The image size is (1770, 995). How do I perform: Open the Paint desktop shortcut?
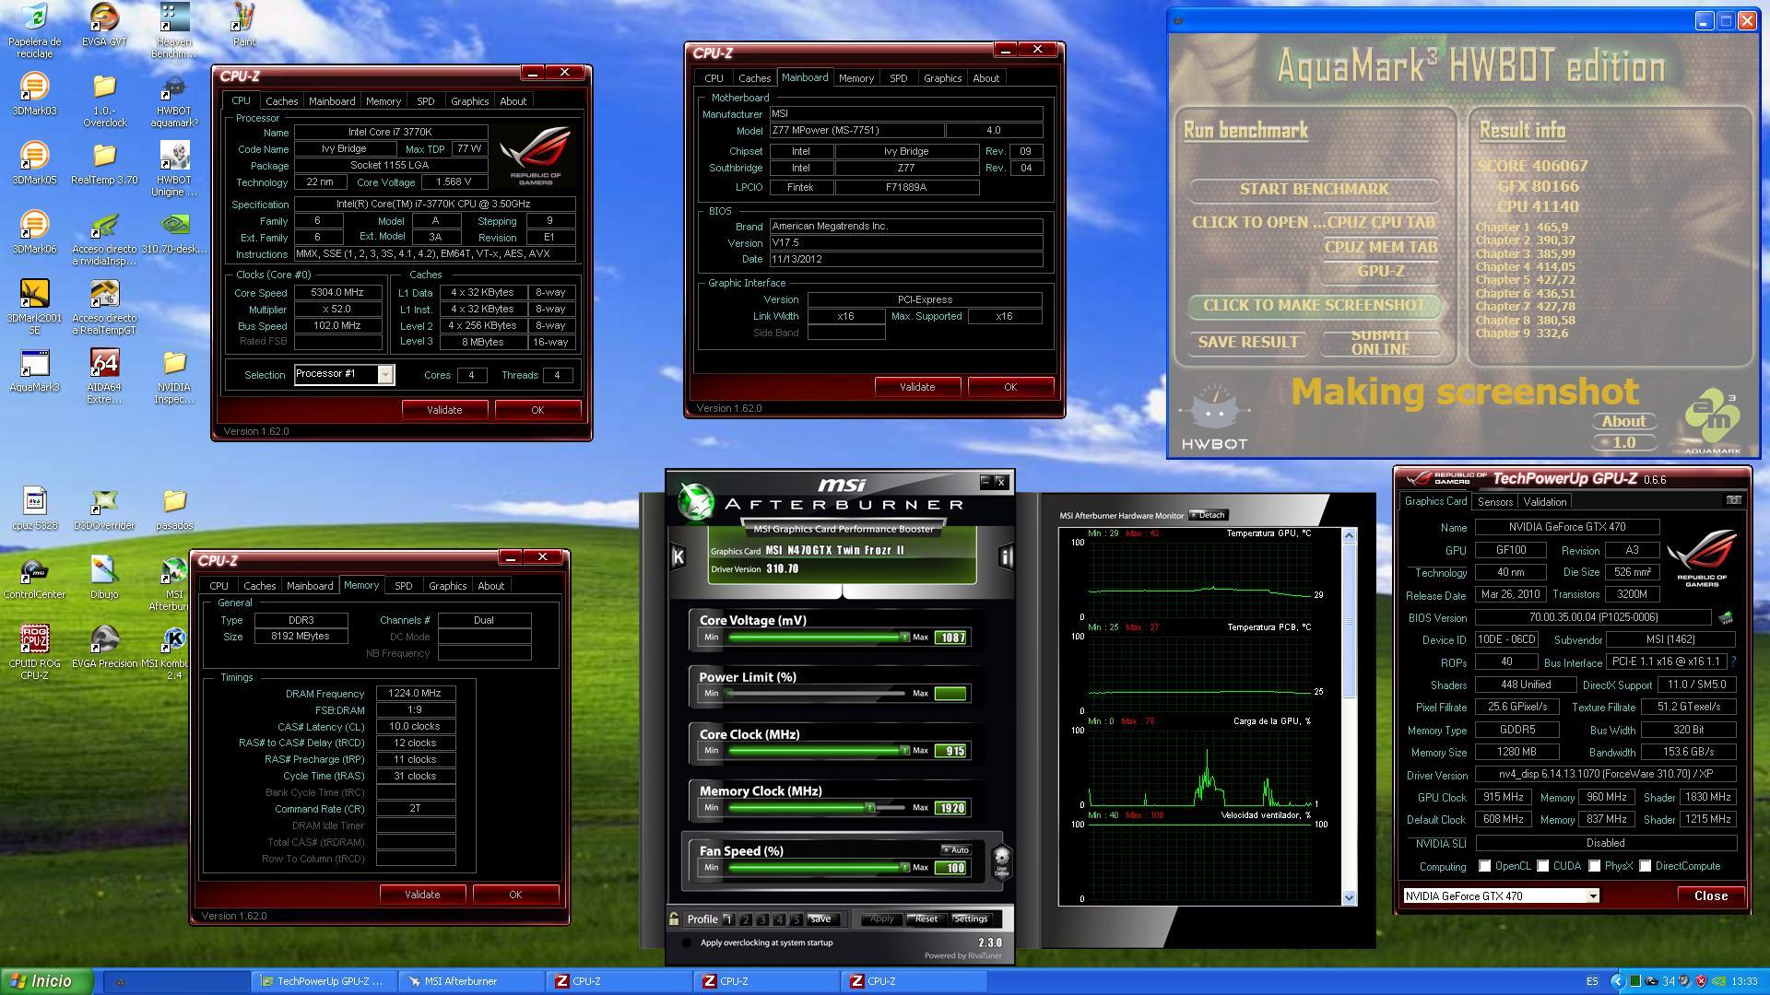coord(244,25)
